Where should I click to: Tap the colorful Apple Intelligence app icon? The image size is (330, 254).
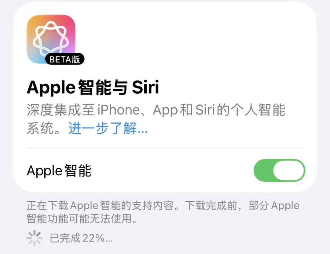(51, 39)
